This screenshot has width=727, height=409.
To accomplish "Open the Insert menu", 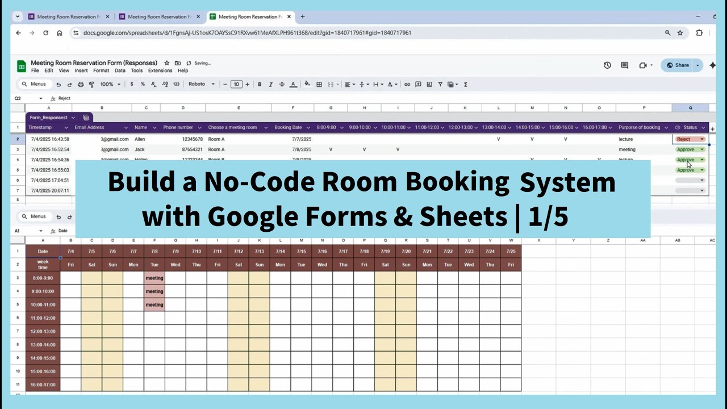I will tap(81, 71).
